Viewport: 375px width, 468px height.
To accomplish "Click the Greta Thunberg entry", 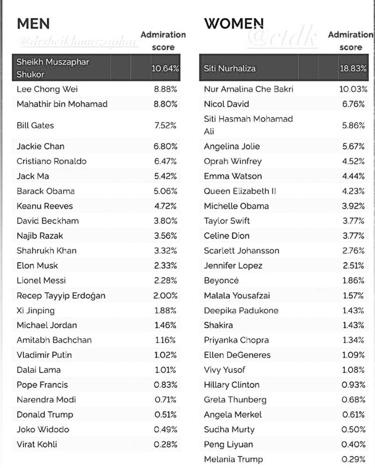I will [x=235, y=400].
